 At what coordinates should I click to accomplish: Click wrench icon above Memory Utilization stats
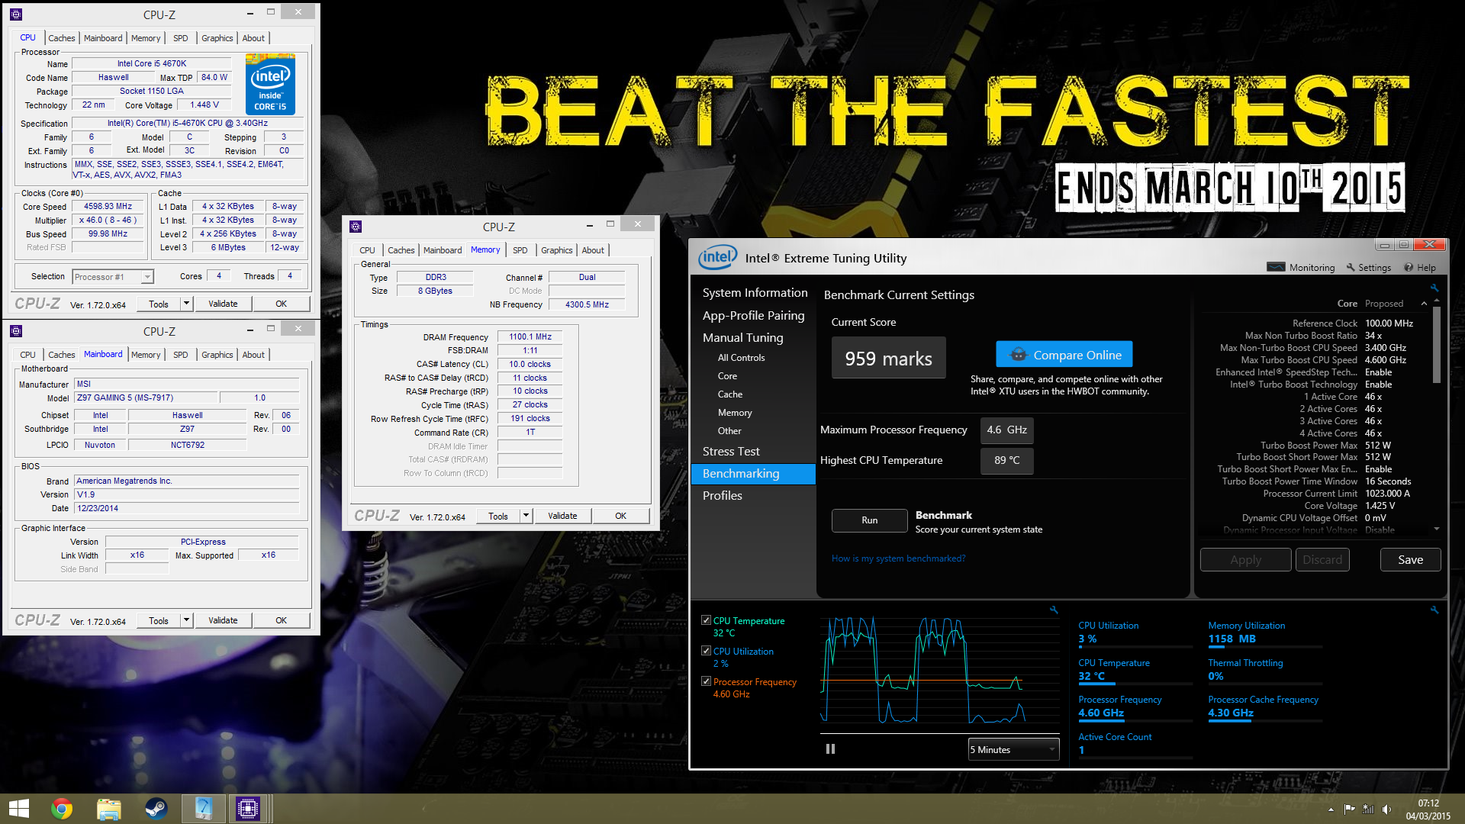(x=1434, y=610)
